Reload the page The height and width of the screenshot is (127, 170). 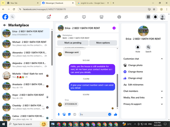coord(14,9)
